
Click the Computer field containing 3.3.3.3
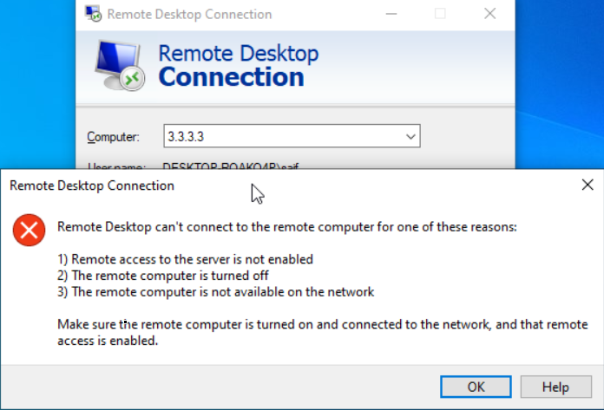[x=292, y=136]
